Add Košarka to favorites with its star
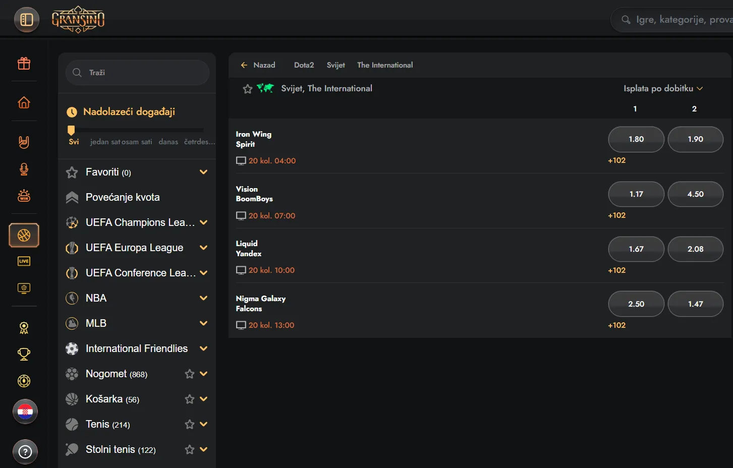This screenshot has width=733, height=468. tap(190, 399)
